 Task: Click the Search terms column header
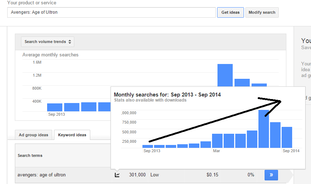[30, 155]
